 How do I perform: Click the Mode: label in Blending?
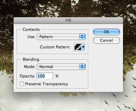[30, 67]
